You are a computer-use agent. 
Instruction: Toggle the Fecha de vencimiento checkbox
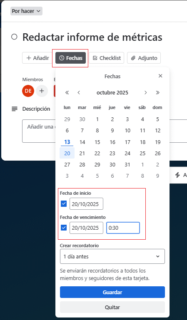point(64,228)
